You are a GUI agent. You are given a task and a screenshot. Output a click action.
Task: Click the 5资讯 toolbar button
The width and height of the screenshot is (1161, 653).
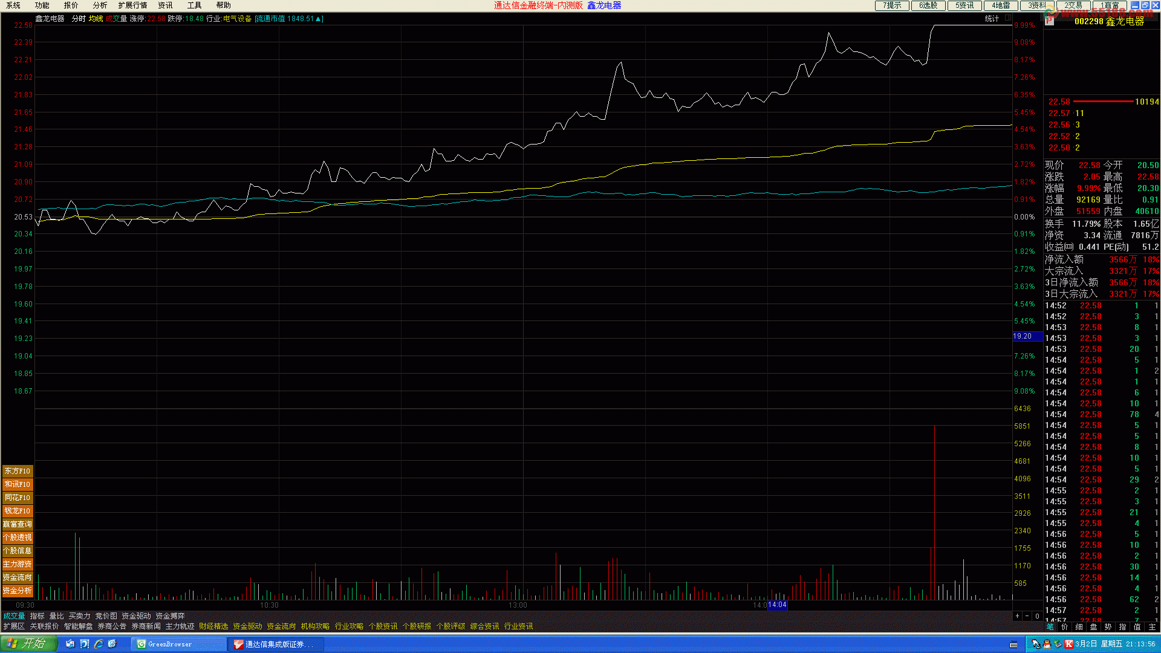tap(964, 5)
